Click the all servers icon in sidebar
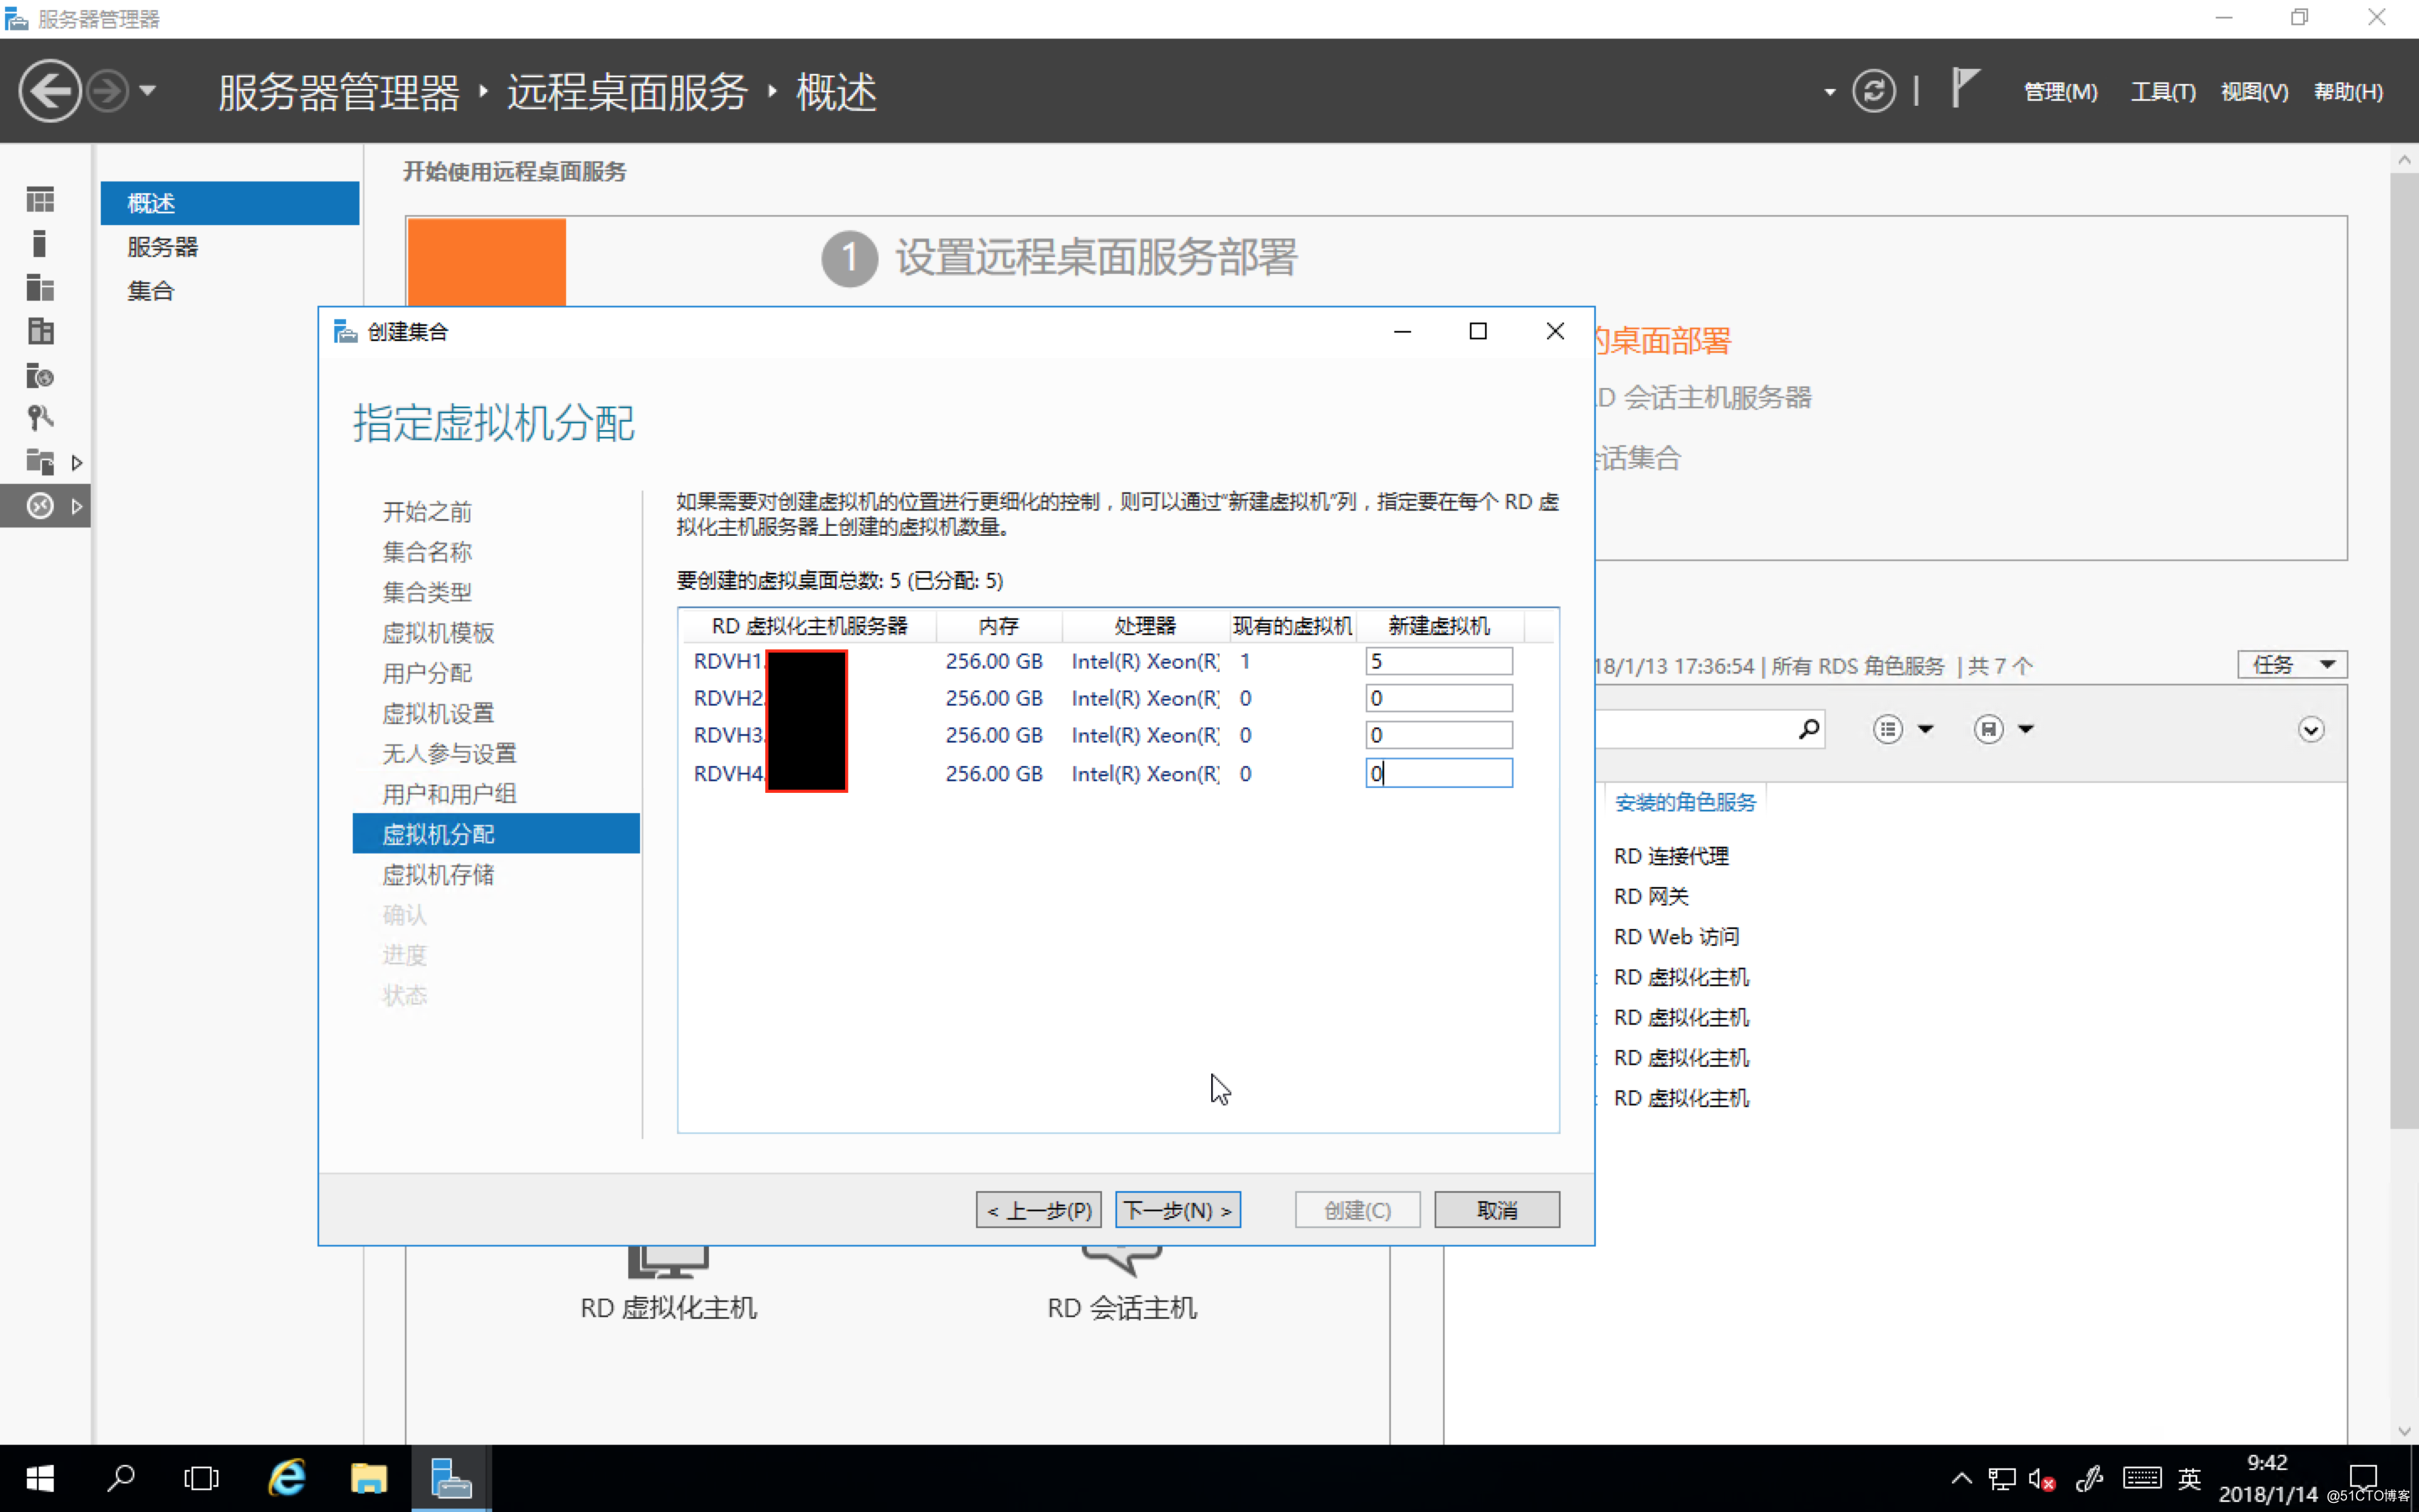This screenshot has width=2419, height=1512. [40, 288]
